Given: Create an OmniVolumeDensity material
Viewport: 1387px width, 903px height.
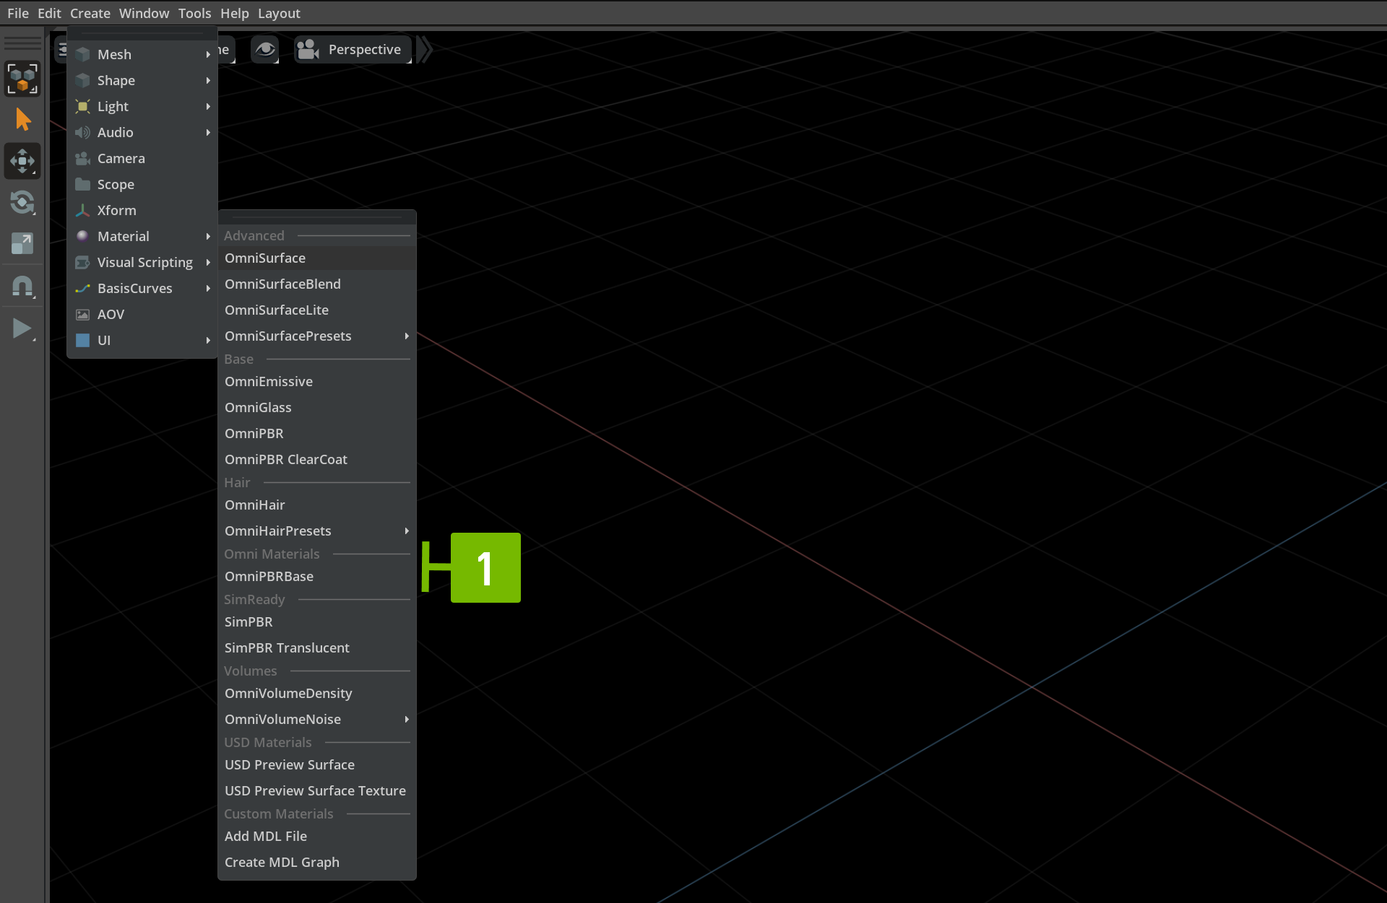Looking at the screenshot, I should 317,693.
